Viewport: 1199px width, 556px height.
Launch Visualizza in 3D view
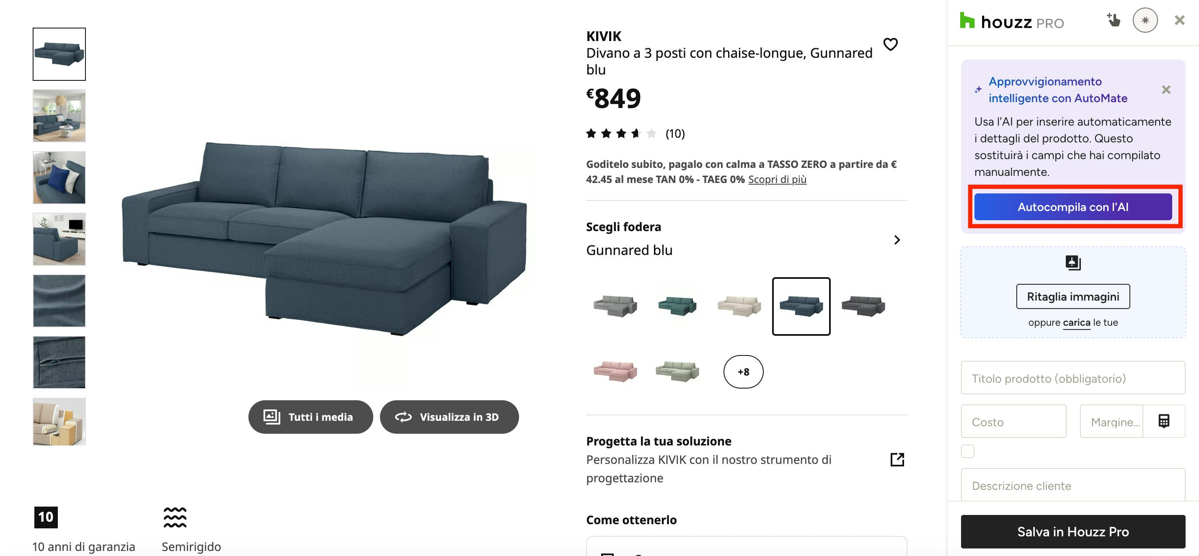[449, 417]
